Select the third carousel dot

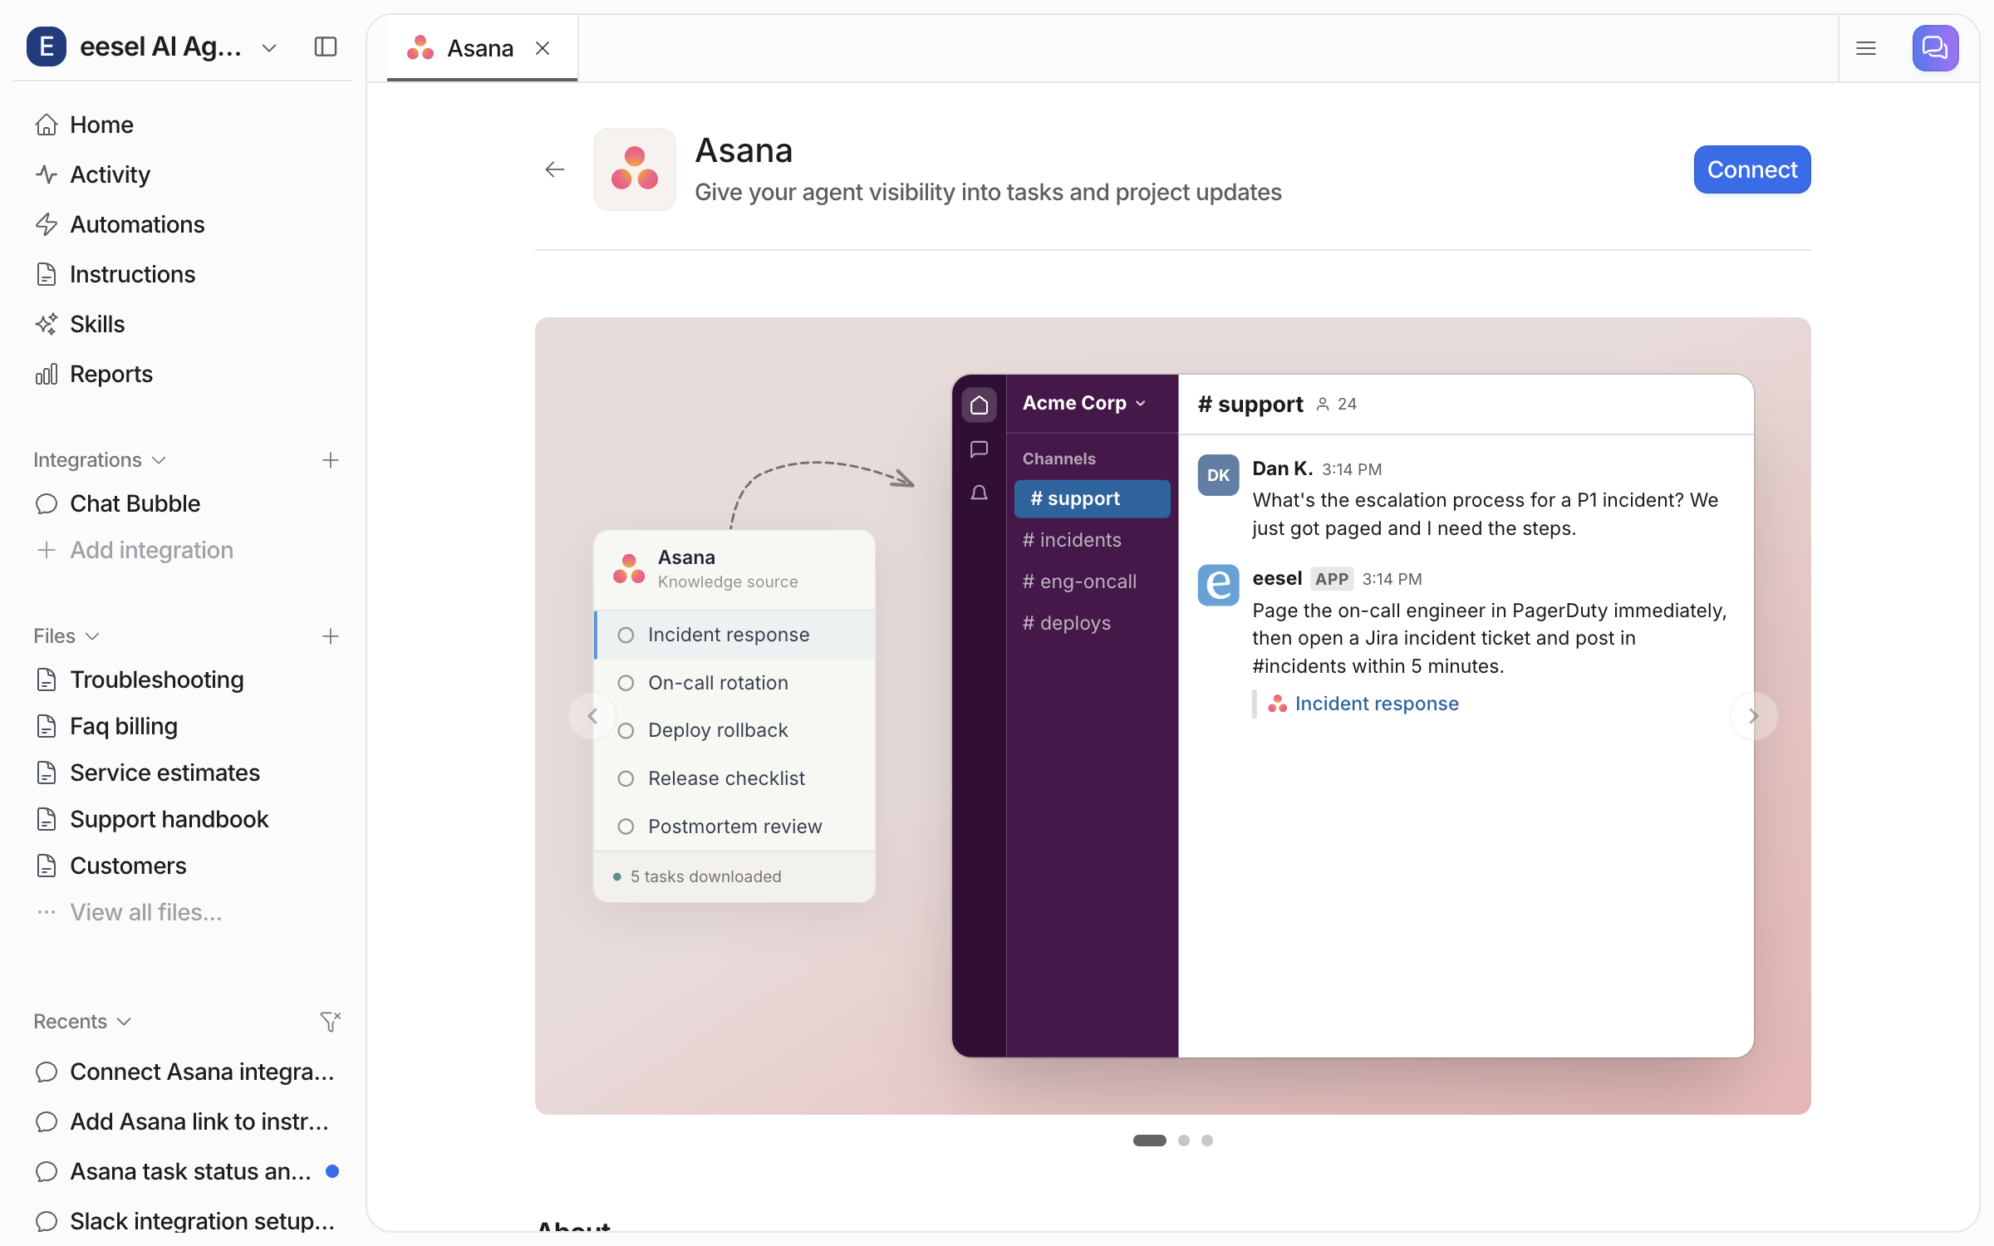click(x=1207, y=1141)
